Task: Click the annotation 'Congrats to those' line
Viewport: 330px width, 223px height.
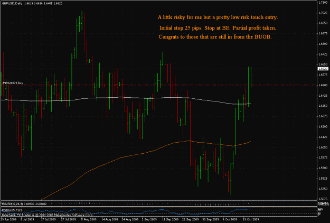Action: (x=215, y=36)
